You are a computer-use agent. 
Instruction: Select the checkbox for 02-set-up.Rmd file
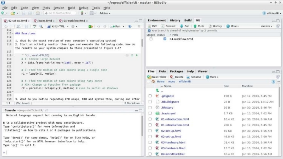pyautogui.click(x=150, y=136)
